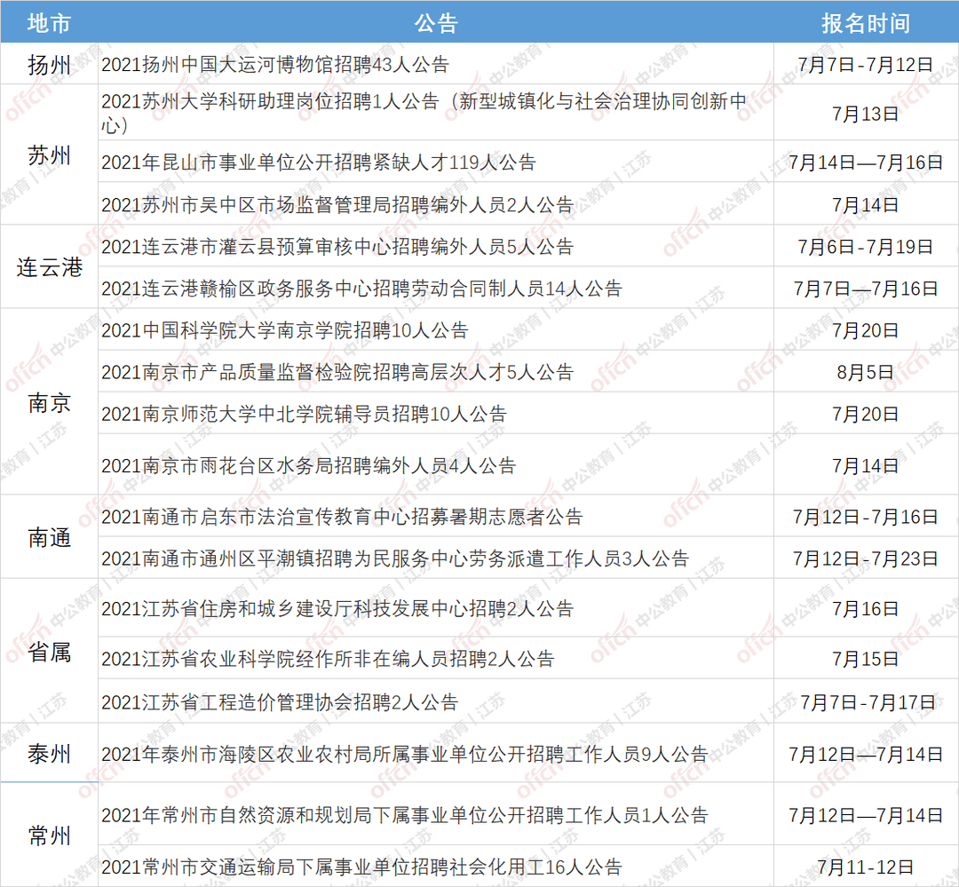Open the 苏州大学科研助理岗位招聘1人 announcement
The height and width of the screenshot is (887, 959).
pyautogui.click(x=424, y=113)
